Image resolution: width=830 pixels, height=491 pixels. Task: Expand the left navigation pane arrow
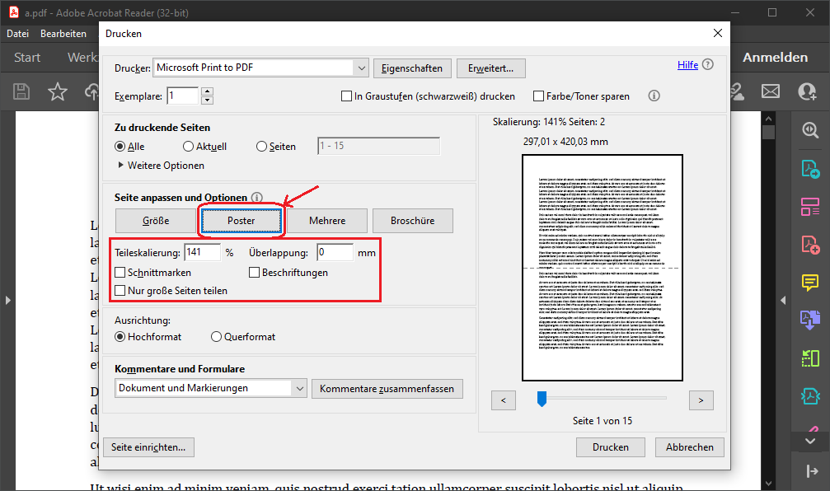[x=8, y=301]
